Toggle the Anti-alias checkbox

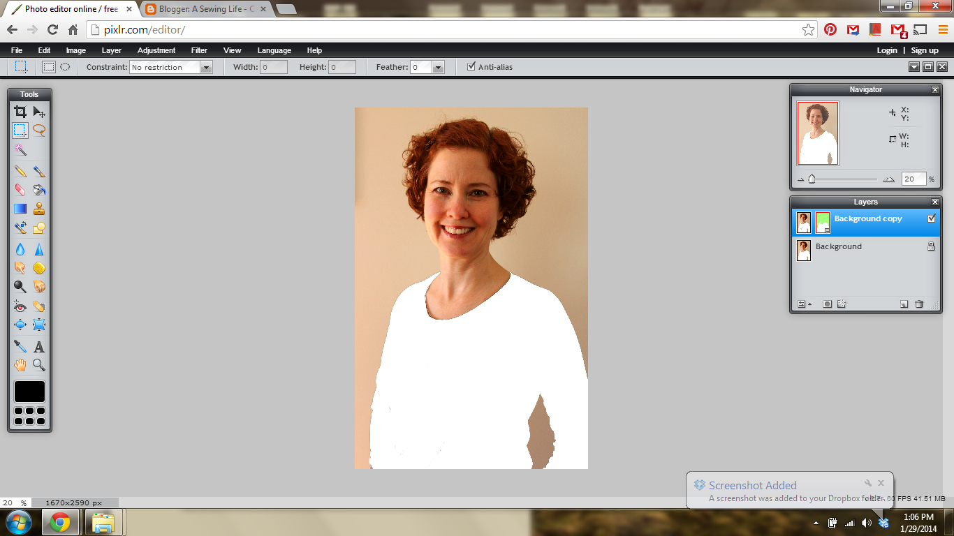point(471,66)
